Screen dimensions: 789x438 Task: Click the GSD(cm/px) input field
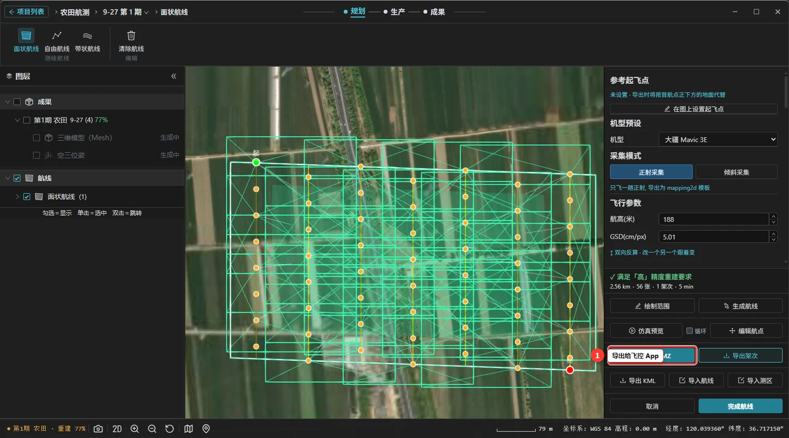coord(714,237)
